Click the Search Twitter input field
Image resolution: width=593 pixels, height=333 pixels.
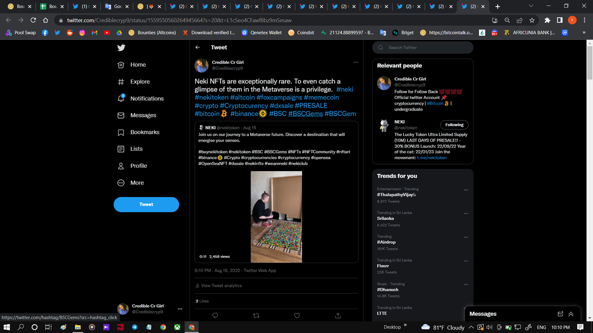coord(423,47)
